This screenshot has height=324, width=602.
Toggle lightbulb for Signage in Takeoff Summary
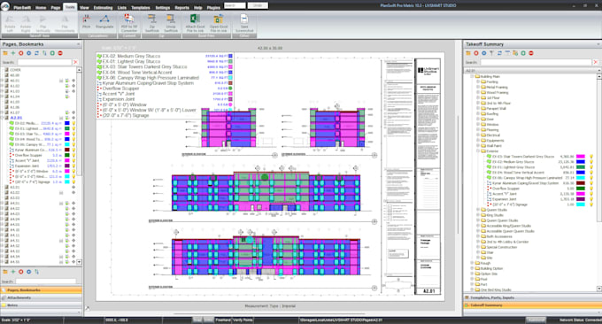click(x=591, y=204)
